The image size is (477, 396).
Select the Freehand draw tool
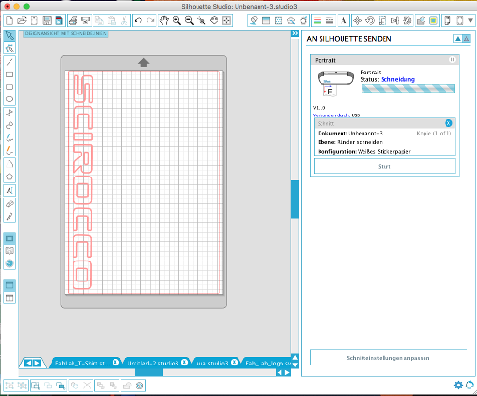pos(10,138)
